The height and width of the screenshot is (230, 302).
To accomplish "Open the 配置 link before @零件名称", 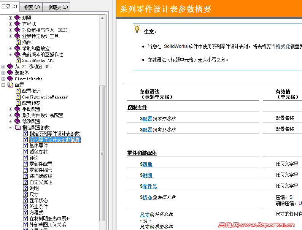I will 147,119.
